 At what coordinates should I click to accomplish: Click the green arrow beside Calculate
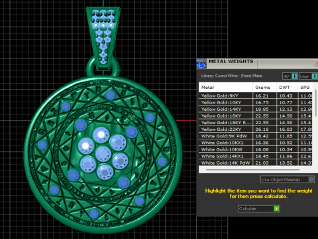coord(276,208)
